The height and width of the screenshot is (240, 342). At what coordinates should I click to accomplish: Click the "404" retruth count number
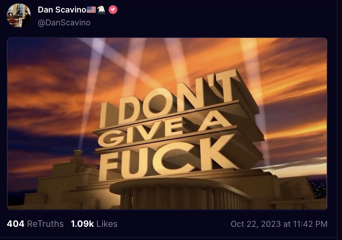coord(16,224)
